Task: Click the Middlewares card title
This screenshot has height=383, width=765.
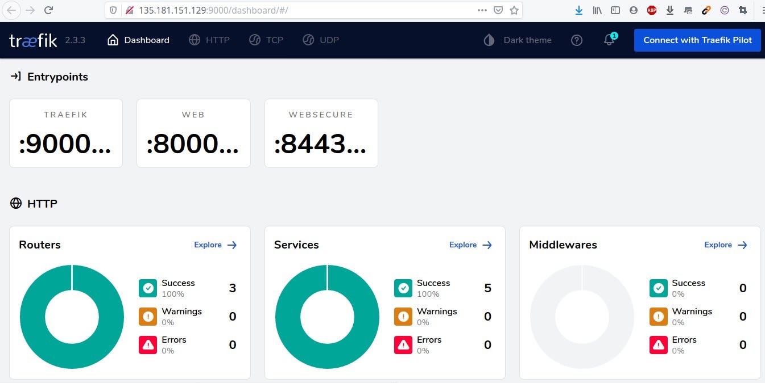Action: click(563, 245)
